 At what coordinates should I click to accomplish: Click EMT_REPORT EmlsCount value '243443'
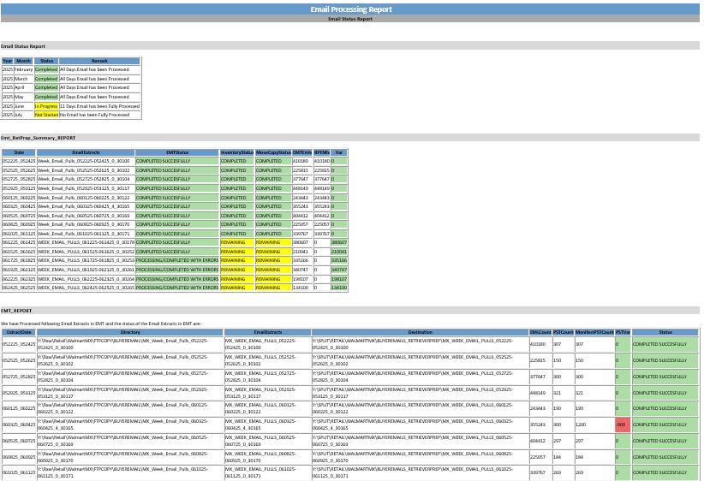coord(540,409)
